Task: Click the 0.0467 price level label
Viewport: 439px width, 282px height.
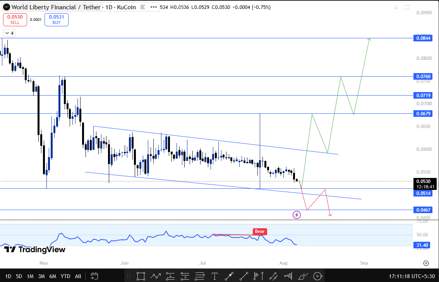Action: pos(423,210)
